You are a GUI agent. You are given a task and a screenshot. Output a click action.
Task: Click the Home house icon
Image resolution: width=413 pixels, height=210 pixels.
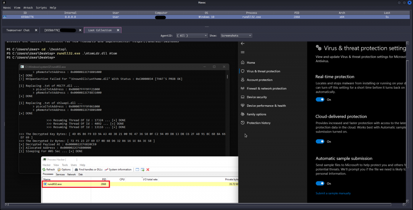pyautogui.click(x=242, y=62)
